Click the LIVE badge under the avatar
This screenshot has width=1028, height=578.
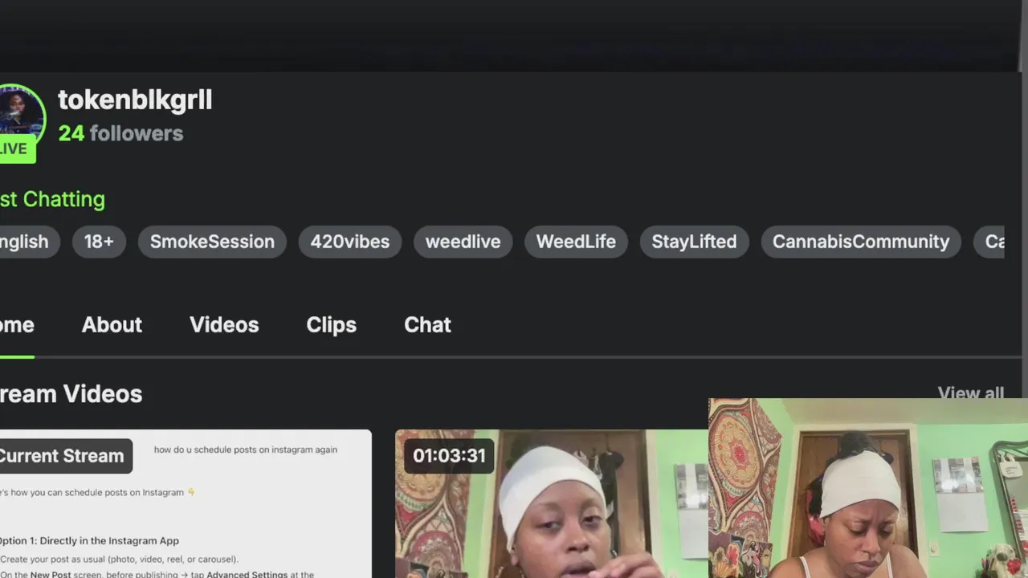[16, 149]
